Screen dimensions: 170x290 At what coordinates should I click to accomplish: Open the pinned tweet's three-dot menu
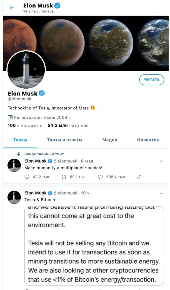click(161, 161)
